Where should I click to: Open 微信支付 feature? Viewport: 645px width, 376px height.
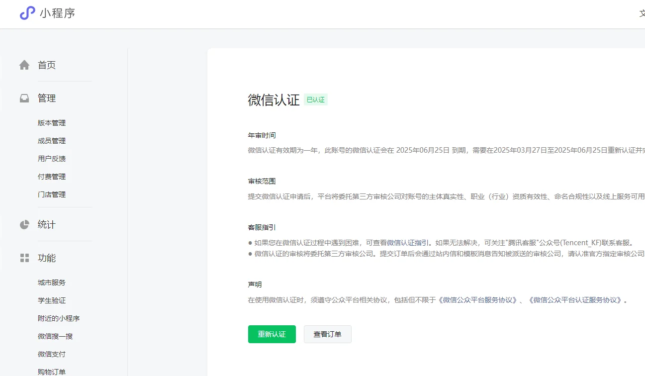click(52, 354)
